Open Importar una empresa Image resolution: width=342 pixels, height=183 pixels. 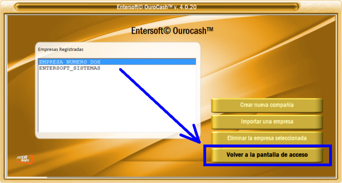267,122
